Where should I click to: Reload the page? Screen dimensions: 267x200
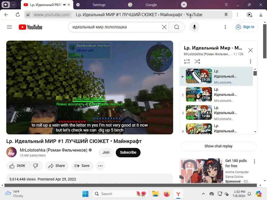tap(18, 15)
